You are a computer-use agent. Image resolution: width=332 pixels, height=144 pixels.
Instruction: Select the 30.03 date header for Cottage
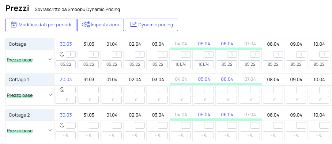tap(66, 44)
